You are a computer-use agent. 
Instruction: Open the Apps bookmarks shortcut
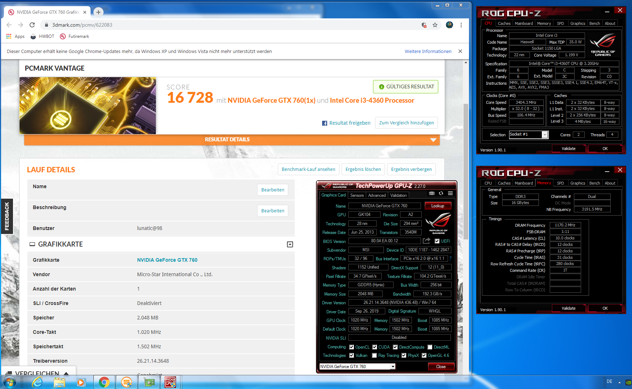coord(16,36)
